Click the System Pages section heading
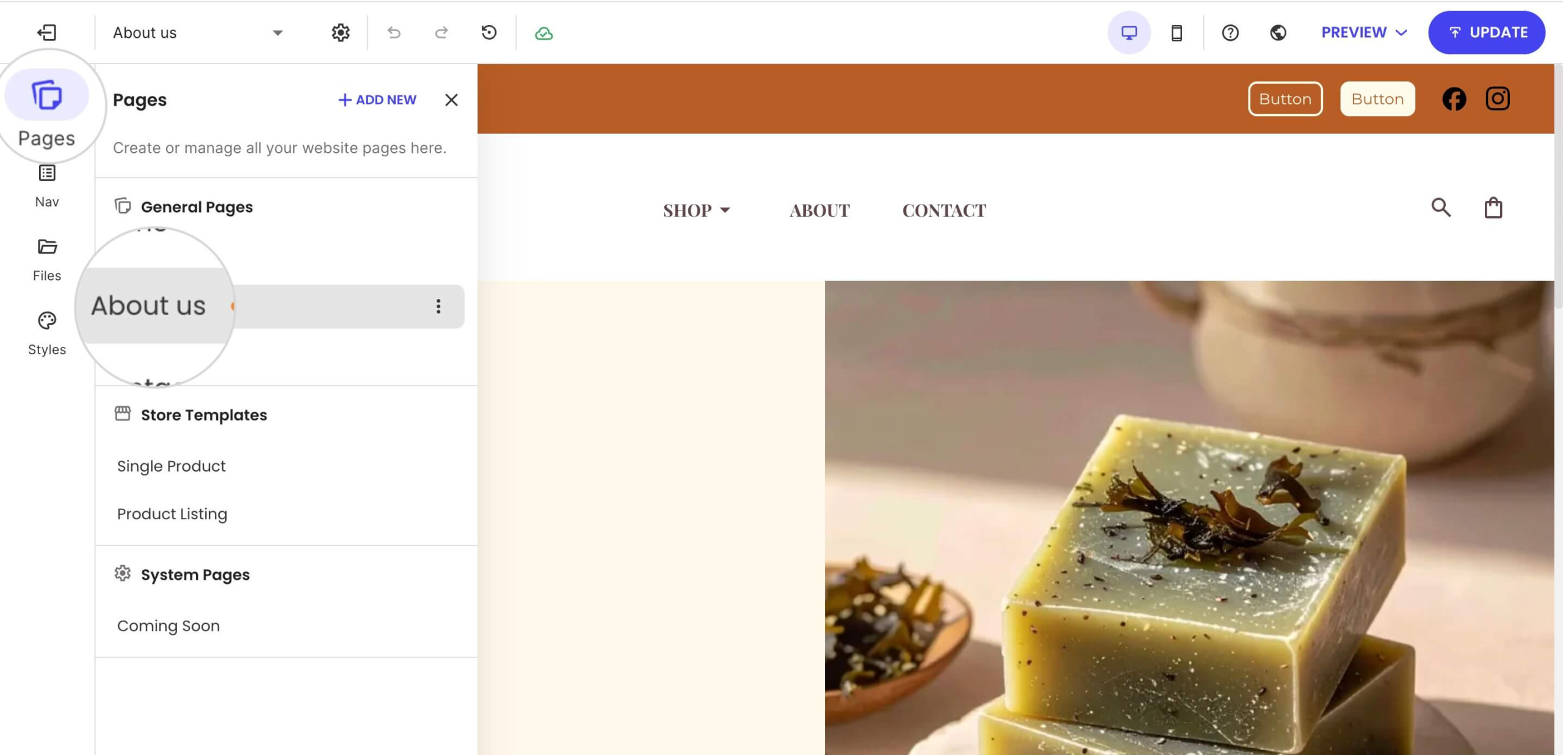This screenshot has height=755, width=1563. tap(195, 575)
